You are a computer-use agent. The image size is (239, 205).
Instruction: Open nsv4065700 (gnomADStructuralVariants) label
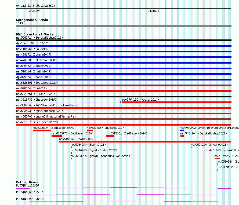[46, 116]
